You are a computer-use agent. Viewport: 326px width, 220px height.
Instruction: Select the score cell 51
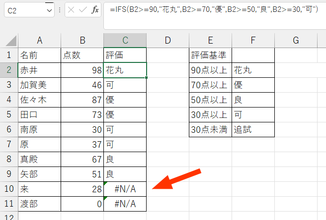pos(82,174)
